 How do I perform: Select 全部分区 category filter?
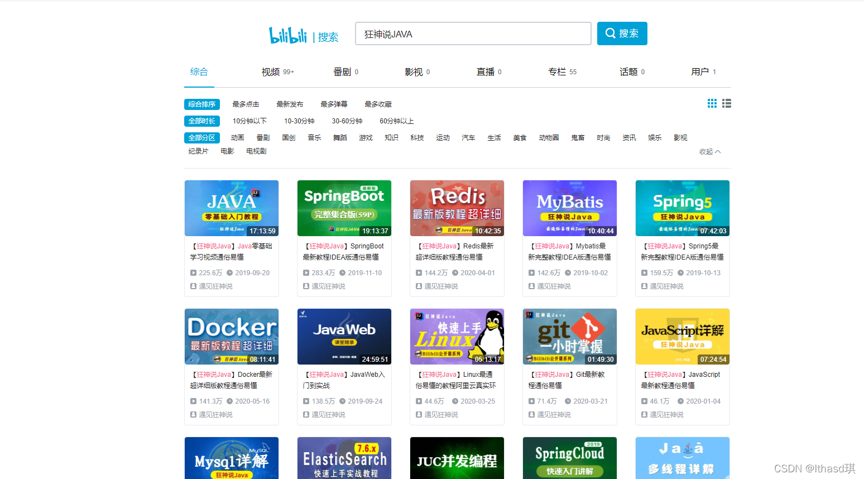coord(202,138)
